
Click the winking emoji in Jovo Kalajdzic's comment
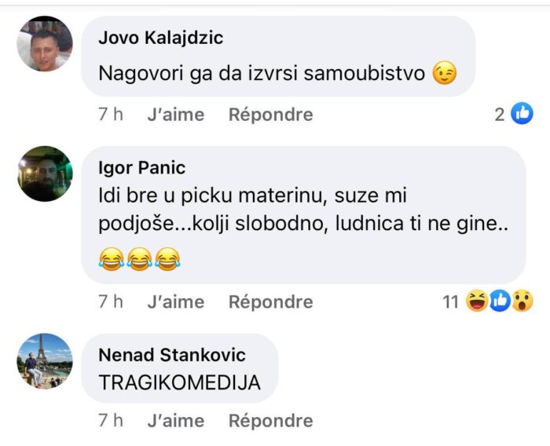click(x=445, y=75)
